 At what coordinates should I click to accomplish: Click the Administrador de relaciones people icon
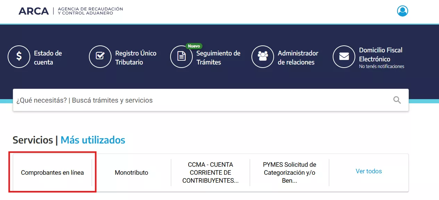[263, 56]
